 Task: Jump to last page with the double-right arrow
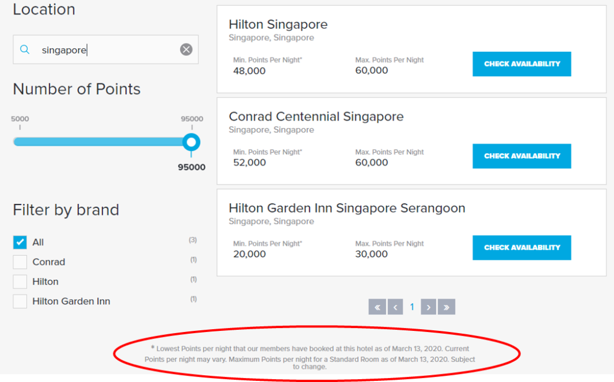446,307
